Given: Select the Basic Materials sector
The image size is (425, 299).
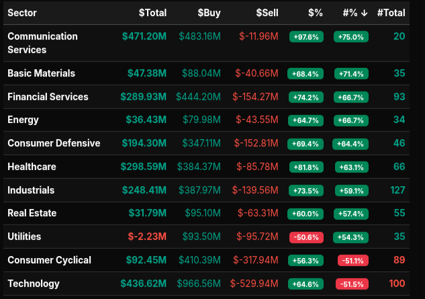Looking at the screenshot, I should pos(41,73).
